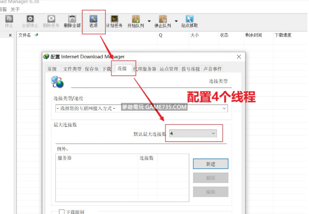The height and width of the screenshot is (214, 309).
Task: Switch to the 文件类型 tab
Action: pyautogui.click(x=72, y=69)
